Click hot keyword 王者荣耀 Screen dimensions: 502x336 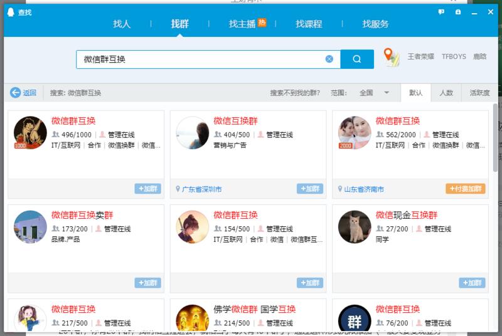pyautogui.click(x=420, y=56)
